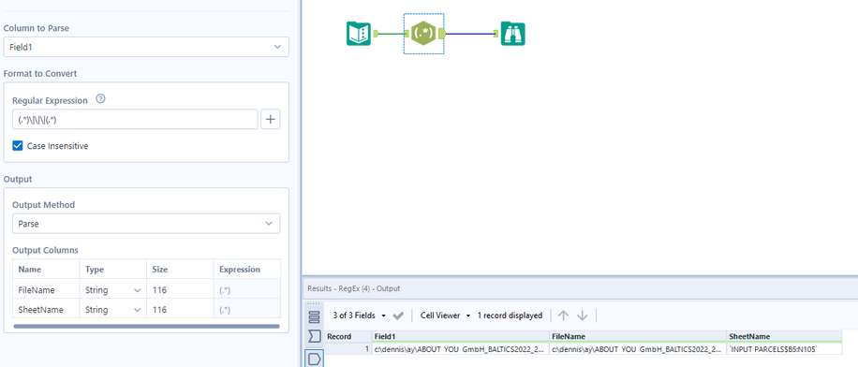Click the Results - RegEx (4) - Output title
This screenshot has width=858, height=367.
(x=353, y=288)
